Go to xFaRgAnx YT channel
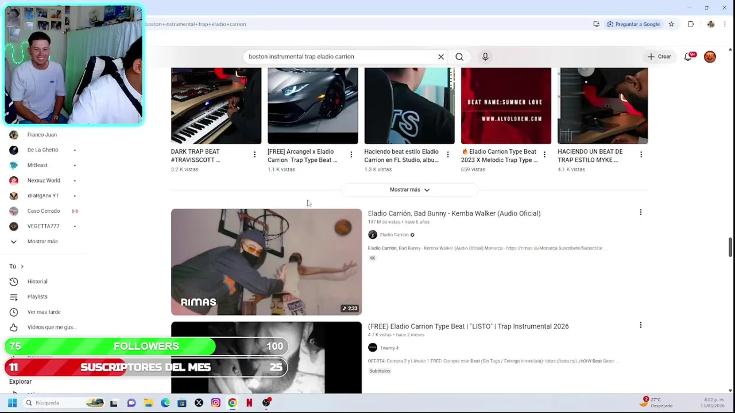 43,196
